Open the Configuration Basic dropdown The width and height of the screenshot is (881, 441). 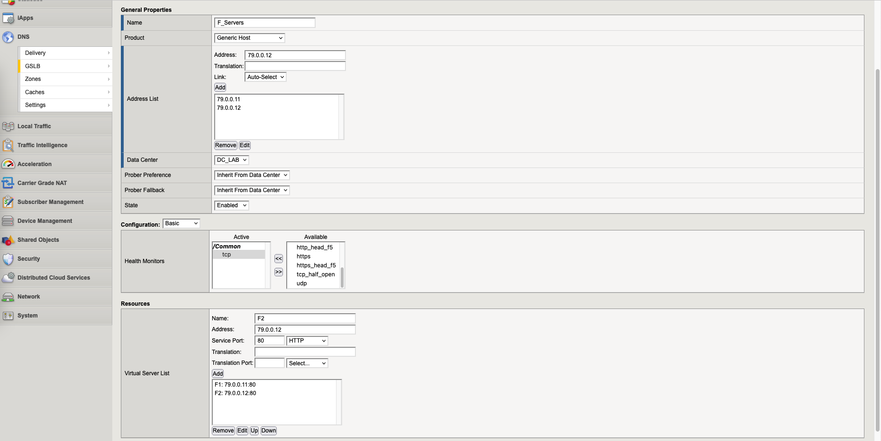pyautogui.click(x=181, y=223)
